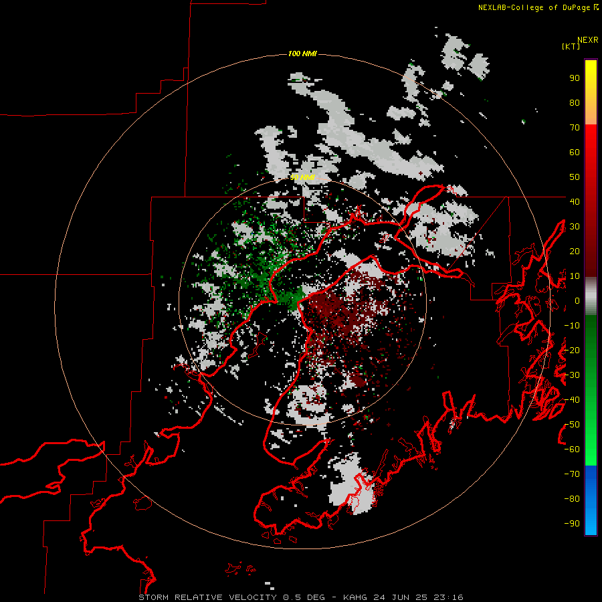The image size is (602, 602).
Task: Click the -80 value on the velocity scale
Action: coord(572,499)
